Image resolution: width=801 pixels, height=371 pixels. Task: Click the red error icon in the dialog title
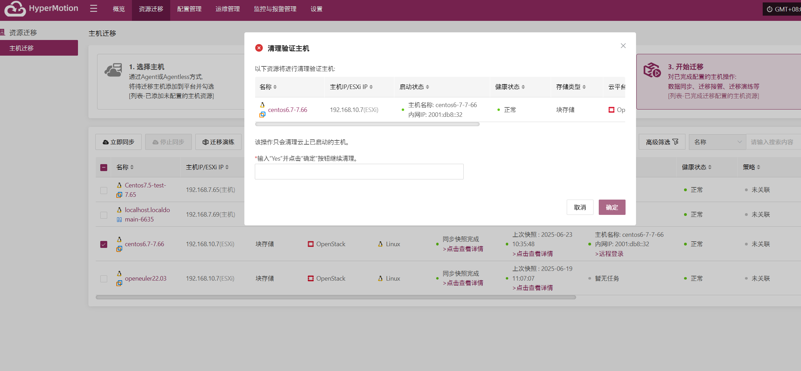click(x=259, y=48)
